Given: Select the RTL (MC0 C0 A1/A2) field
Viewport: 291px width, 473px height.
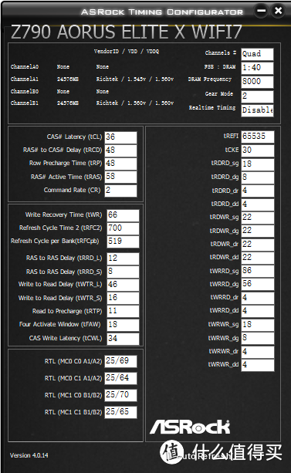Looking at the screenshot, I should click(120, 361).
